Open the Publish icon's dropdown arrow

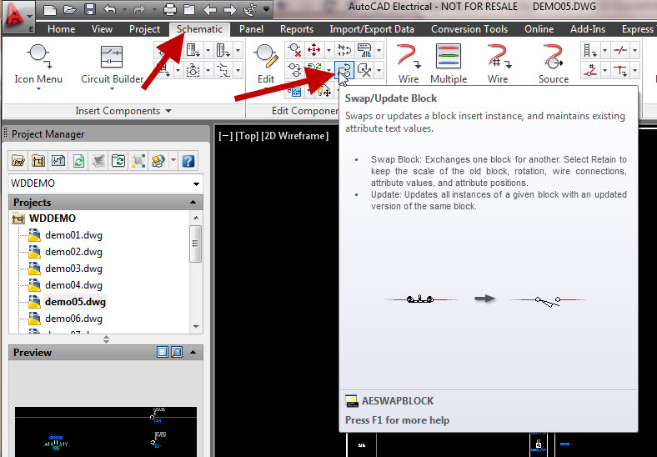coord(173,161)
